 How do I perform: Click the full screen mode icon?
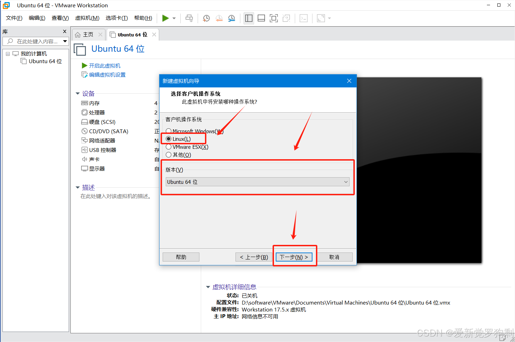[x=274, y=18]
